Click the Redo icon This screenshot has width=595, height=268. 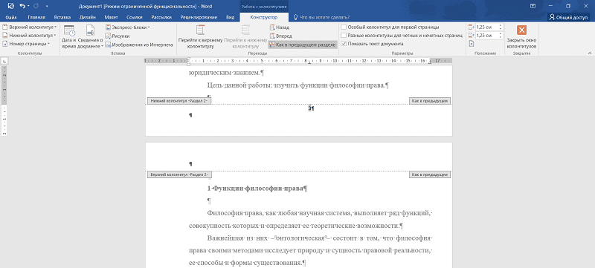[x=36, y=6]
